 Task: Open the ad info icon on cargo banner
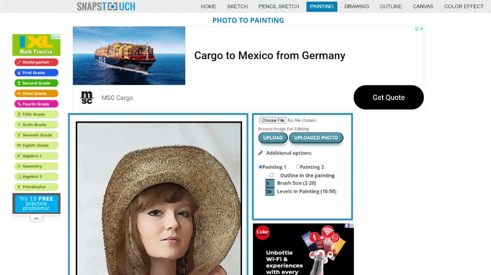point(417,29)
